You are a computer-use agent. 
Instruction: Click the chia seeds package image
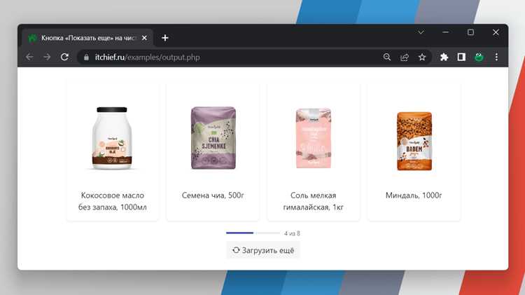[x=213, y=138]
